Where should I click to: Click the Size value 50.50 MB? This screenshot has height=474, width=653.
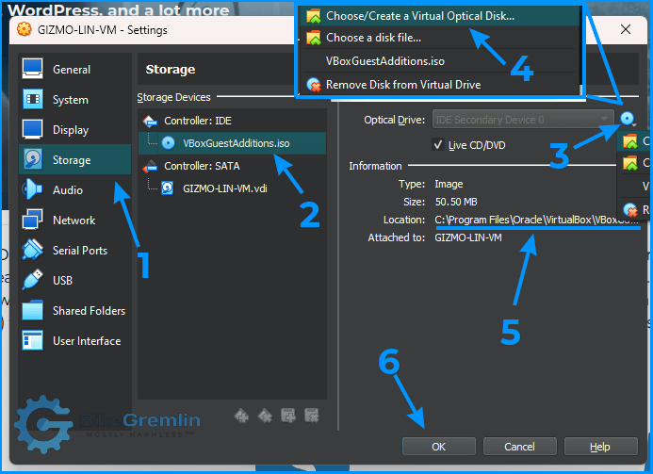456,202
